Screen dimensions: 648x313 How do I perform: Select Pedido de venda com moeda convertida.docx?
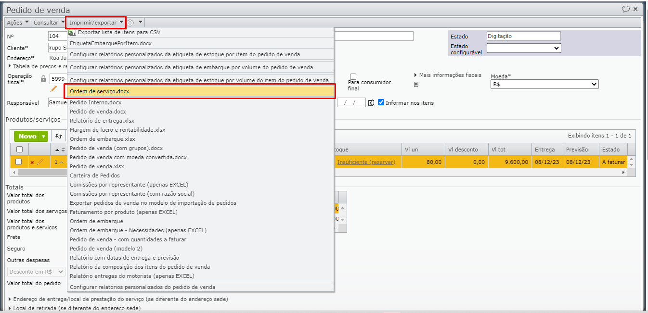pyautogui.click(x=200, y=157)
